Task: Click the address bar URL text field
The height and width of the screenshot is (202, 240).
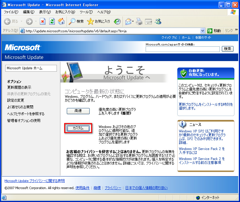Action: (x=113, y=31)
